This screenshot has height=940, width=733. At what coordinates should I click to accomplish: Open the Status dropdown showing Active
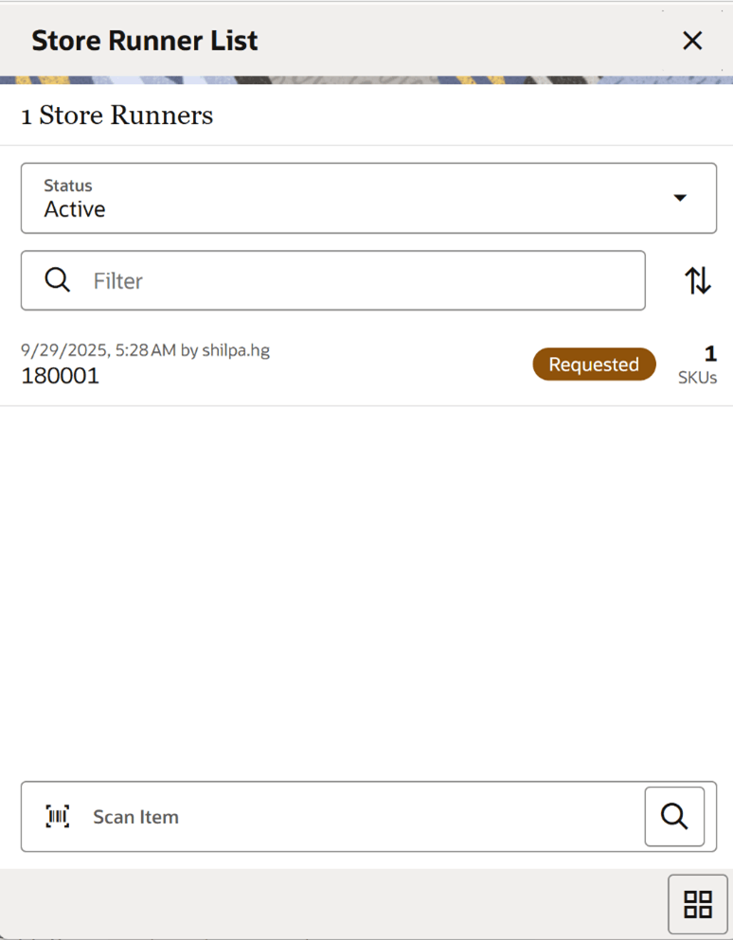pyautogui.click(x=368, y=198)
